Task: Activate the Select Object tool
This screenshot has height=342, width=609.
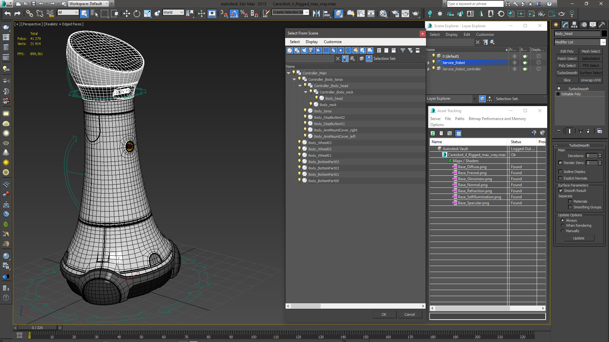Action: (x=84, y=13)
